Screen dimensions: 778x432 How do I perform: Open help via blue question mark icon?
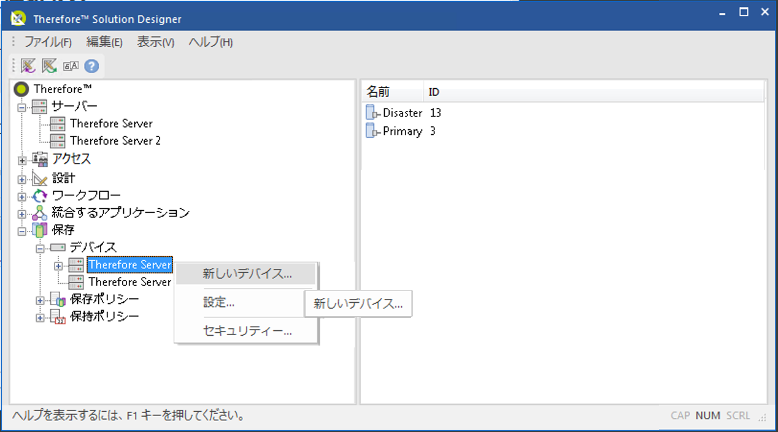click(91, 66)
